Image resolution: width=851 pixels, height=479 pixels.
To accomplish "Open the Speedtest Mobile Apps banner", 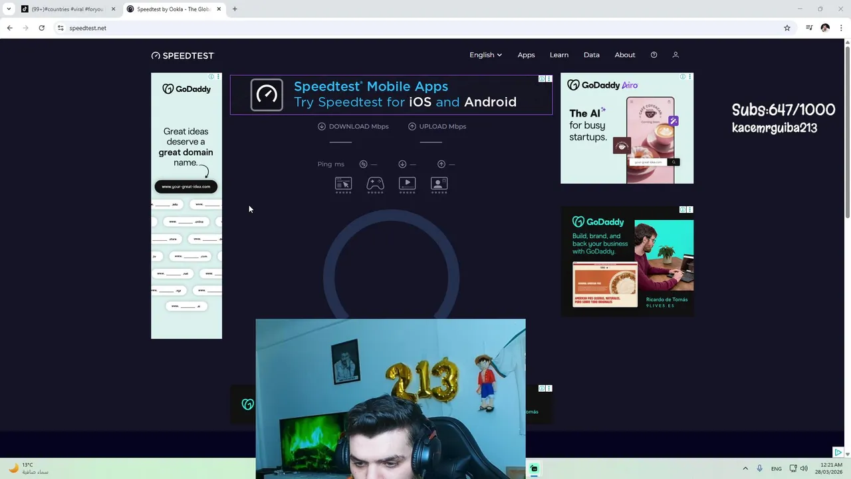I will point(391,94).
